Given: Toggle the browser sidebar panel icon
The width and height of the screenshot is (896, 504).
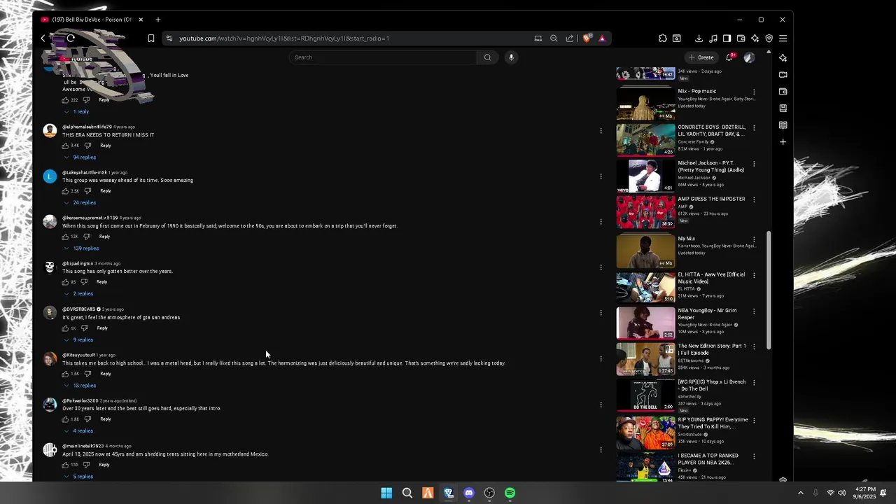Looking at the screenshot, I should (x=727, y=38).
